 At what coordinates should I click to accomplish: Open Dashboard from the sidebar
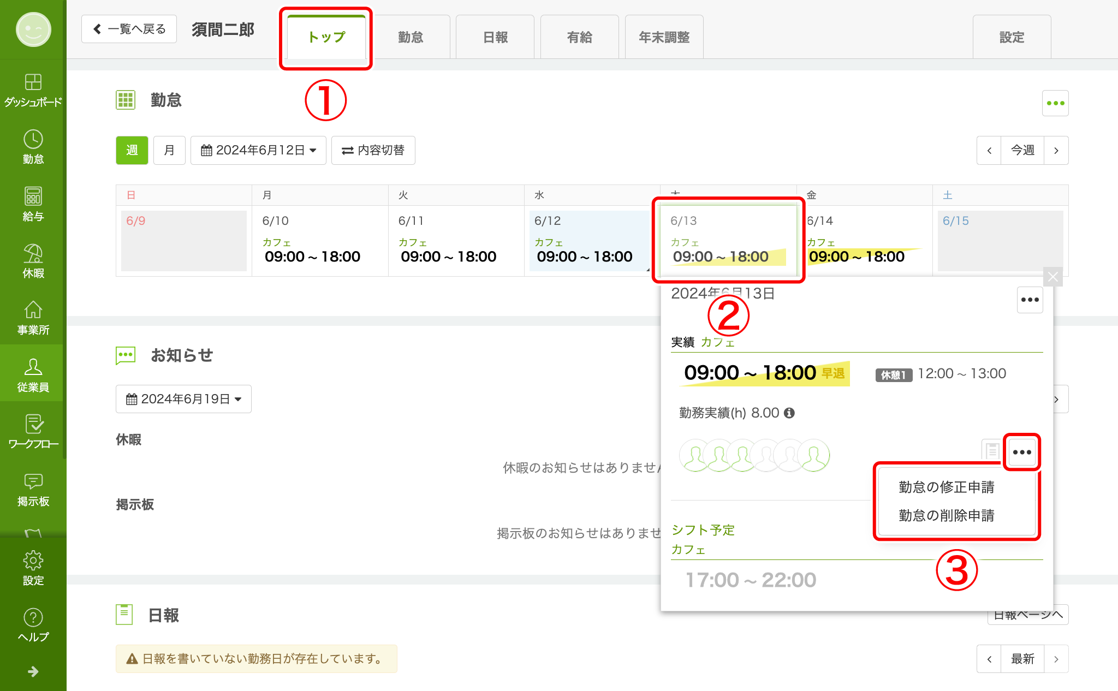[33, 91]
